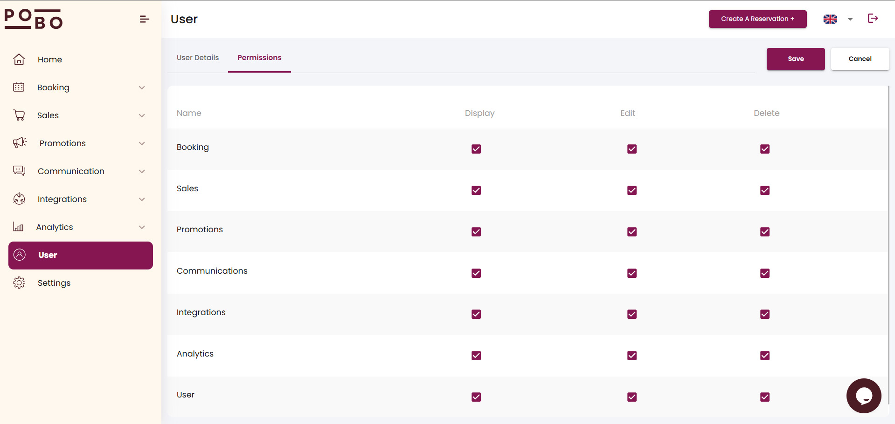Switch to the User Details tab
Screen dimensions: 895x424
tap(198, 58)
